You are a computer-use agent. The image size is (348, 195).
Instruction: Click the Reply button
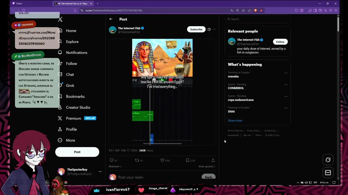click(x=209, y=177)
